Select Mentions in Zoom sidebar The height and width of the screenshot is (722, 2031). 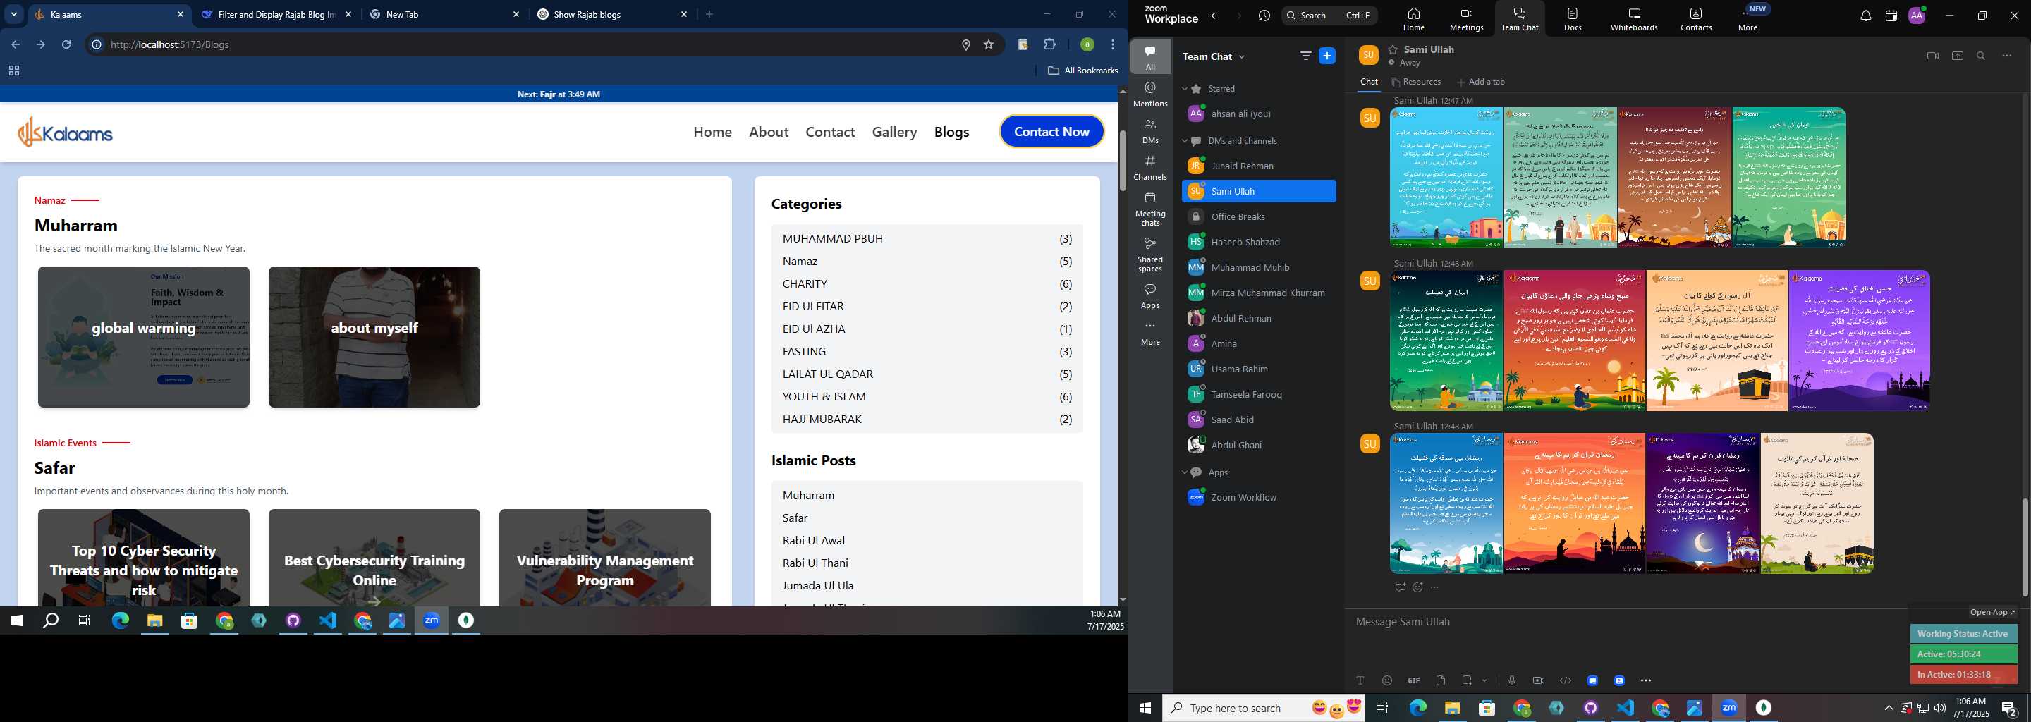point(1150,94)
